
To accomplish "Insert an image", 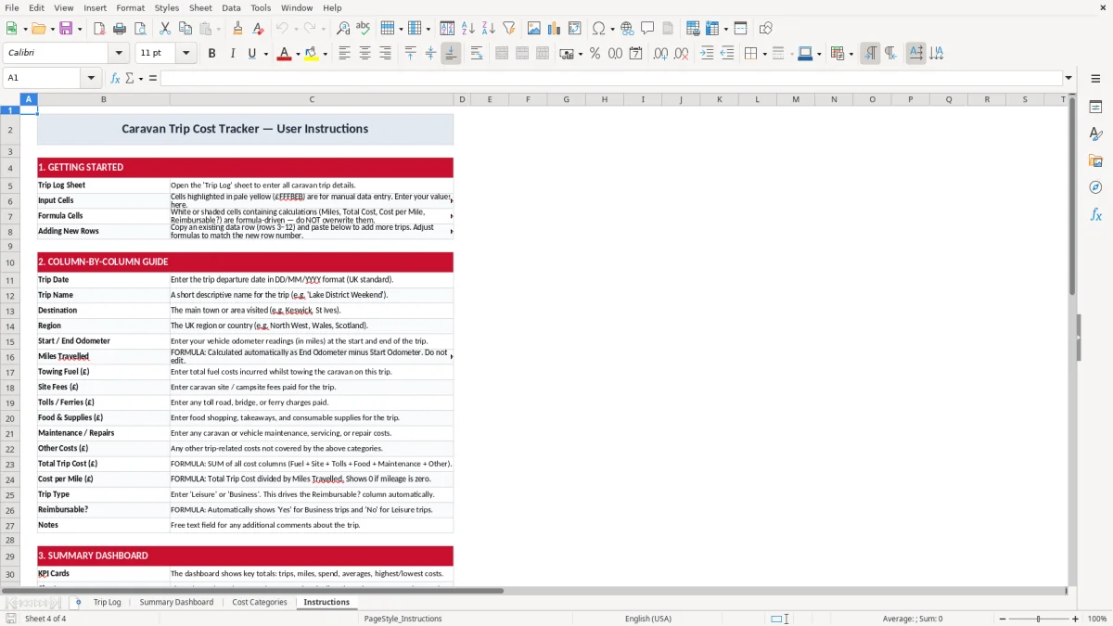I will (533, 29).
